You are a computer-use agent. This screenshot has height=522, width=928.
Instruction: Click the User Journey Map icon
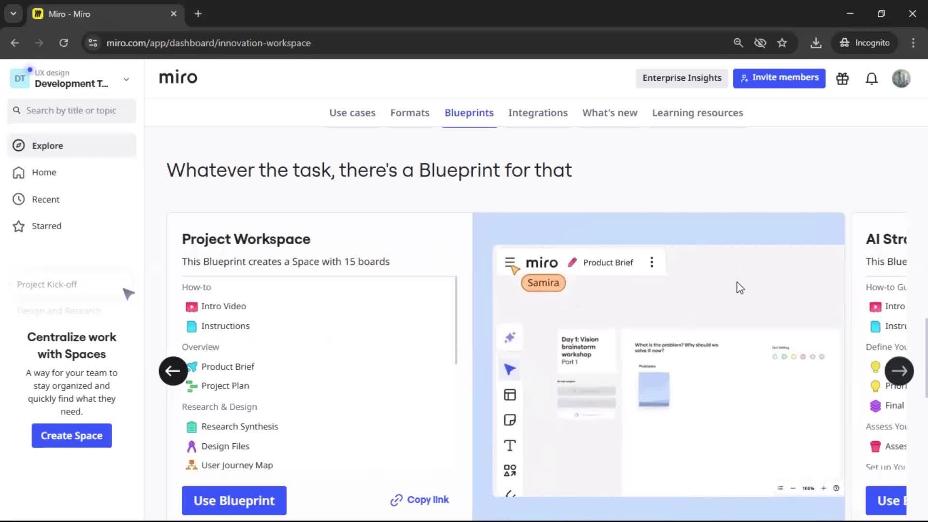191,465
